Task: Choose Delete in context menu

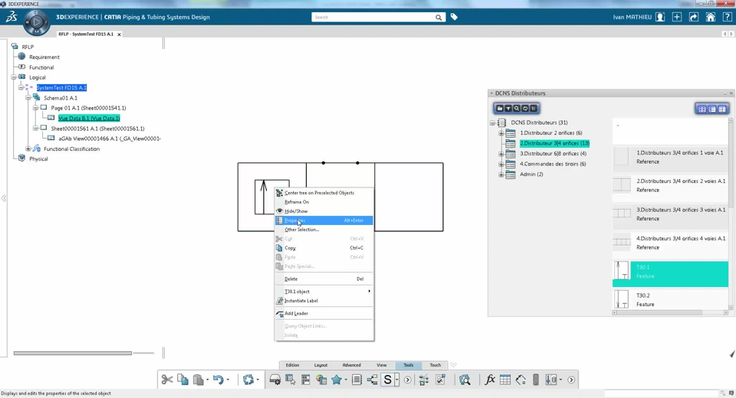Action: 324,279
